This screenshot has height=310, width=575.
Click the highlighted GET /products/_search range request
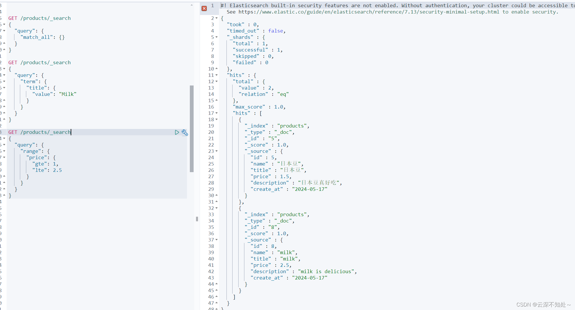[40, 132]
